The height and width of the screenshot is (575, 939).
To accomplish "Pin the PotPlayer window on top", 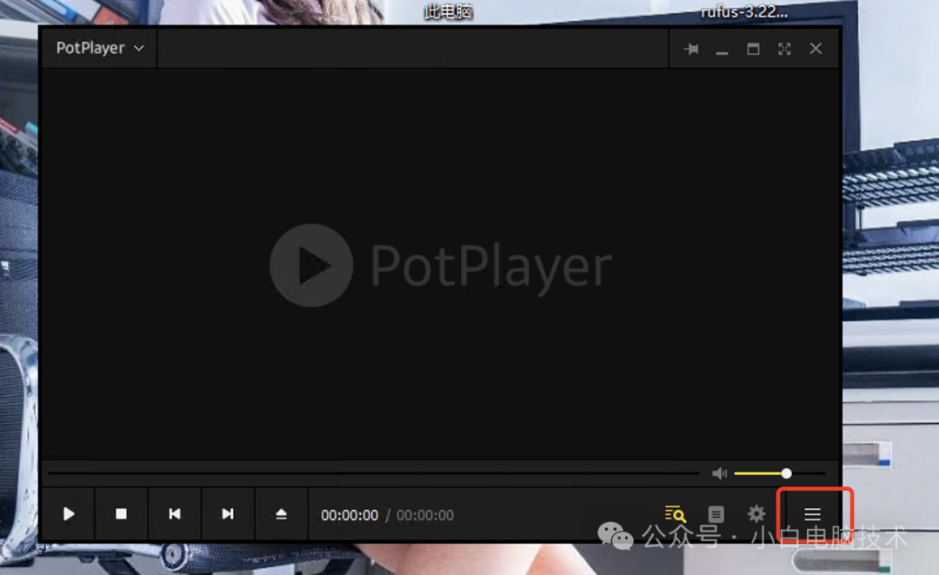I will pos(691,49).
